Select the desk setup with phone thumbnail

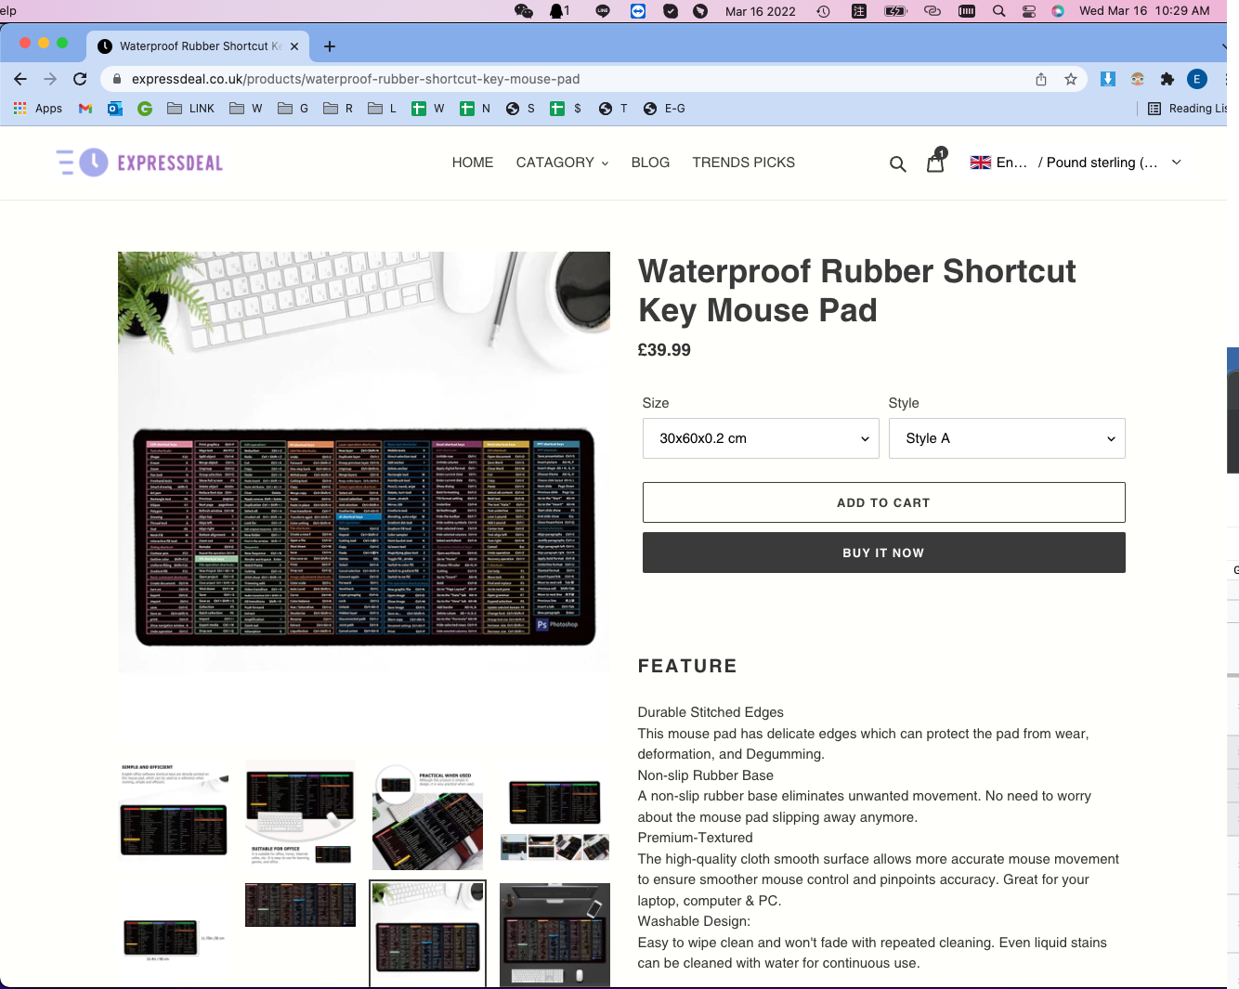554,935
